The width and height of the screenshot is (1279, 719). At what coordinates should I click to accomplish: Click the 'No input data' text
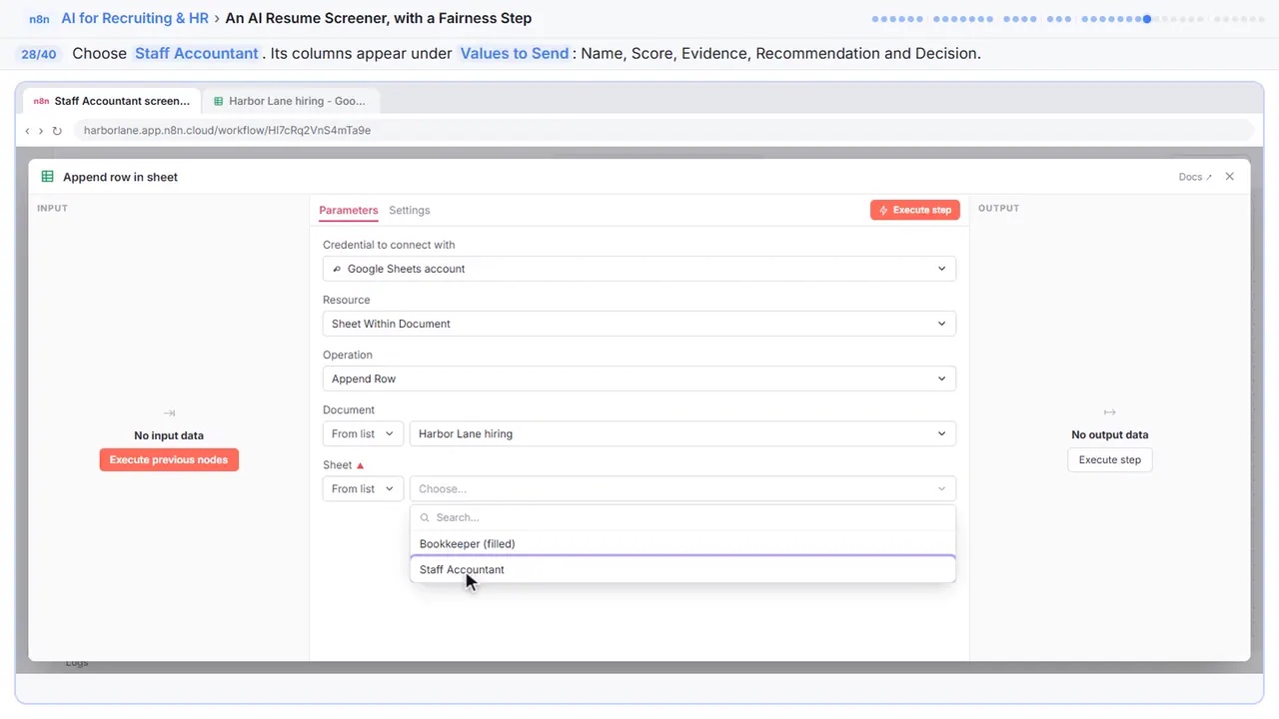(x=169, y=435)
